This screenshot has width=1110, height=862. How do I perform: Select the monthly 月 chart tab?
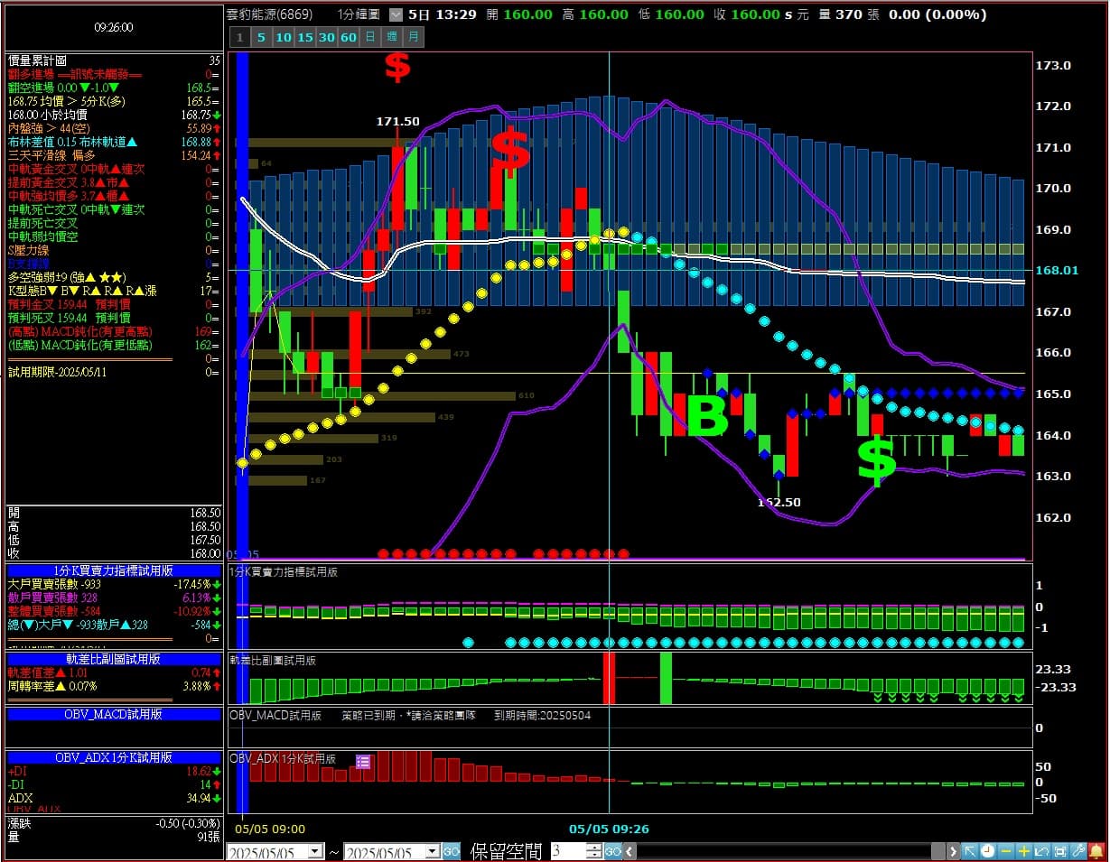pyautogui.click(x=413, y=37)
